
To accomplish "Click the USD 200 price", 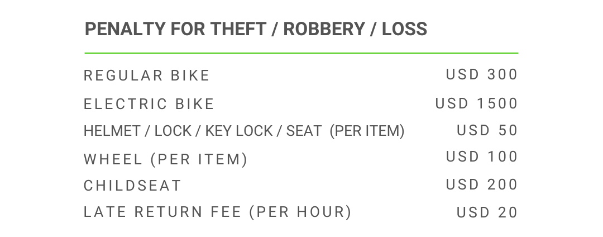I will (x=482, y=184).
